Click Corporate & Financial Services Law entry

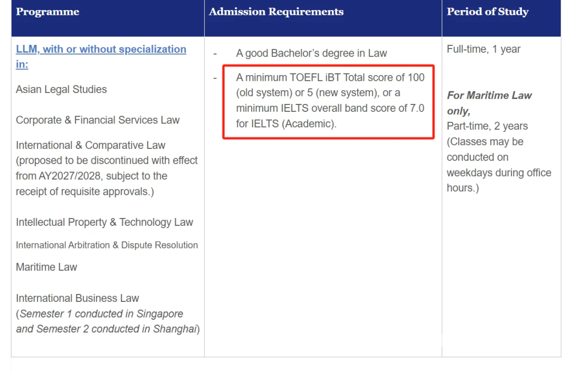(98, 120)
